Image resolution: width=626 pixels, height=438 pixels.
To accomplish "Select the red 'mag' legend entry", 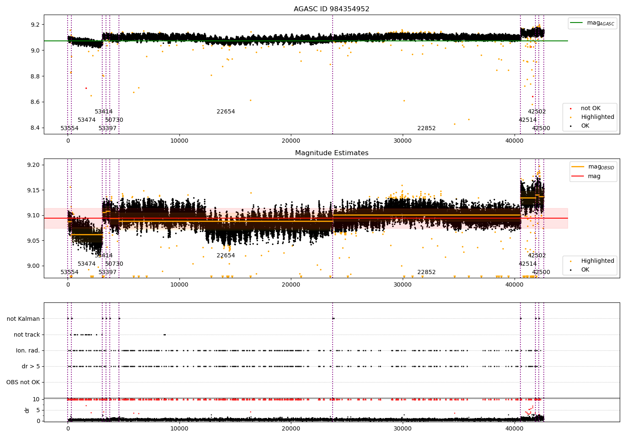I will [586, 176].
